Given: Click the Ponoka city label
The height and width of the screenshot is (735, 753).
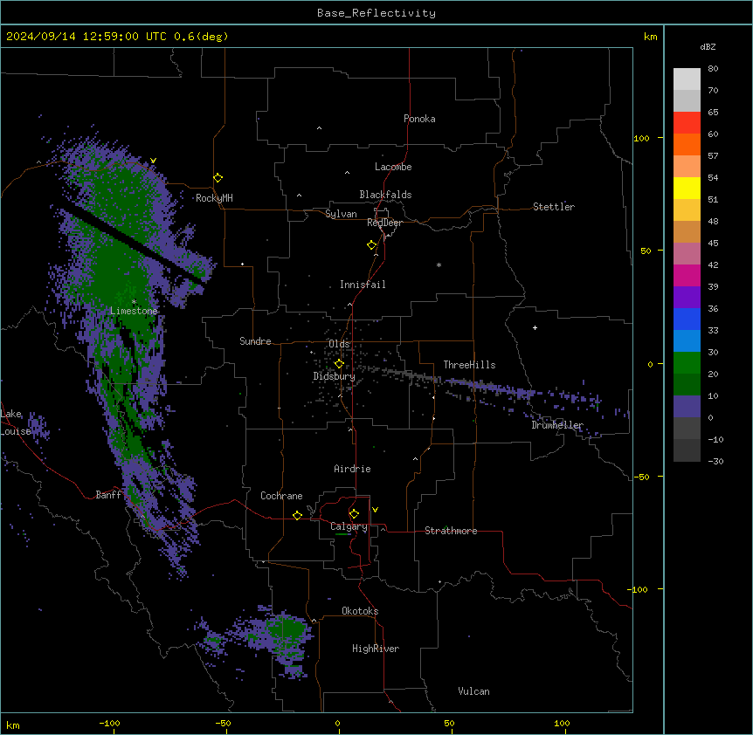Looking at the screenshot, I should pos(419,119).
